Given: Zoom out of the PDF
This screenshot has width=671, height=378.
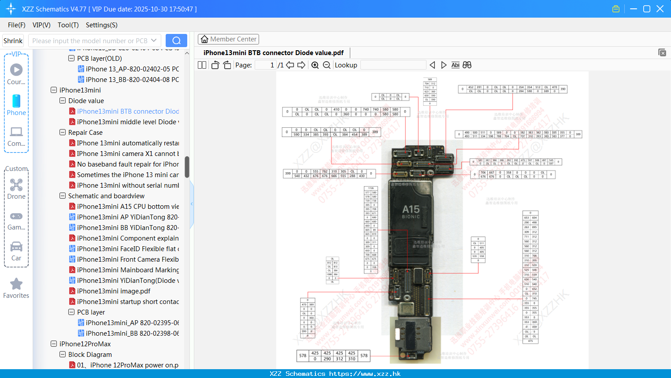Looking at the screenshot, I should click(x=326, y=65).
